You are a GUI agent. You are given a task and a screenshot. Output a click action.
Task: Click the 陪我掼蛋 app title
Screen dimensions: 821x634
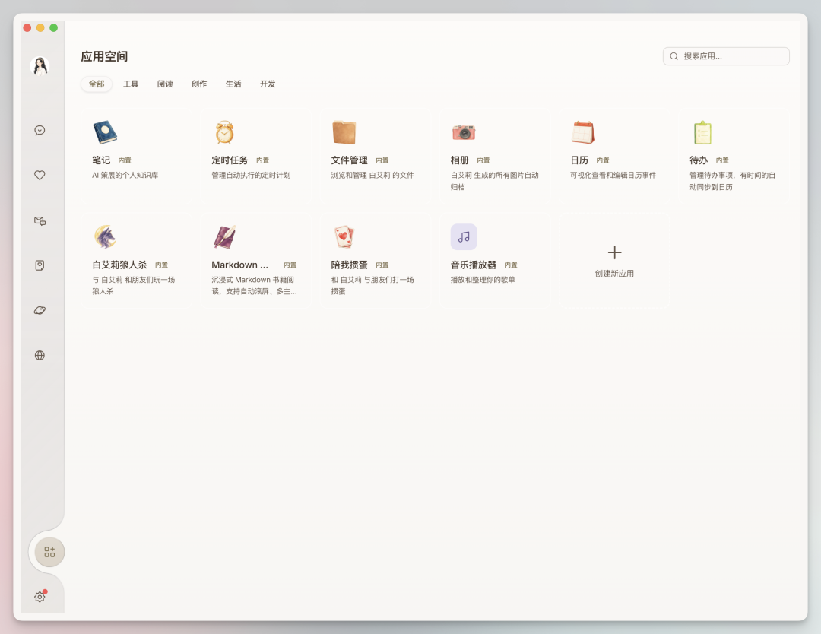(x=349, y=265)
